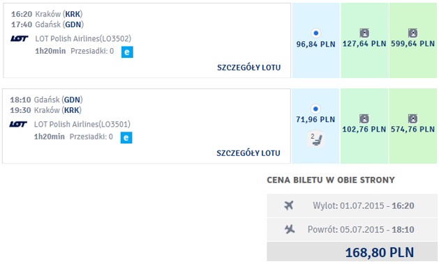Select the 96,84 PLN fare radio button
Image resolution: width=439 pixels, height=264 pixels.
click(x=315, y=33)
